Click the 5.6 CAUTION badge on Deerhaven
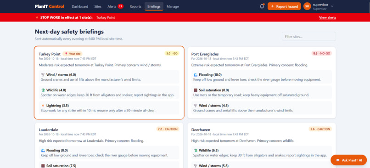 [320, 129]
